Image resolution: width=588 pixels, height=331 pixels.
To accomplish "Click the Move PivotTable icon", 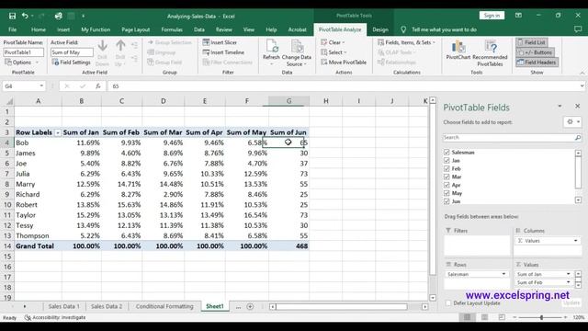I will pyautogui.click(x=324, y=63).
